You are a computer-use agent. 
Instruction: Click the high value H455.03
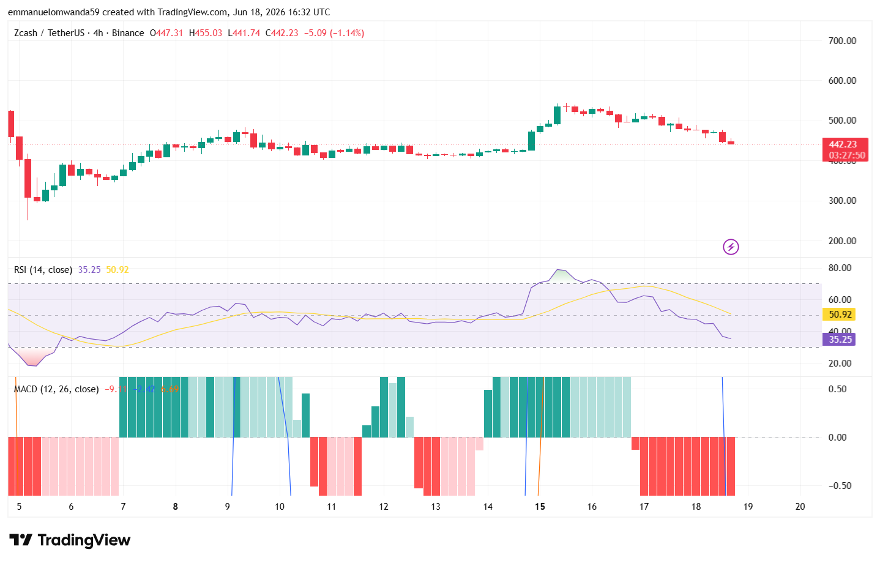click(206, 33)
